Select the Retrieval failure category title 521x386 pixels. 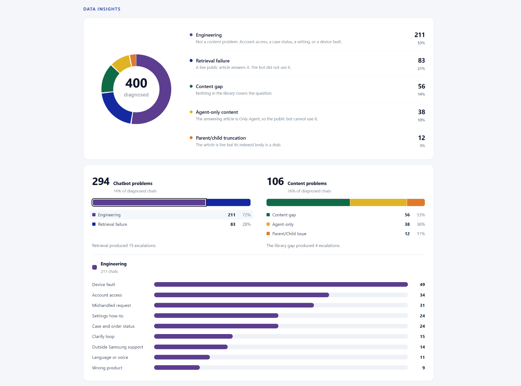coord(213,61)
